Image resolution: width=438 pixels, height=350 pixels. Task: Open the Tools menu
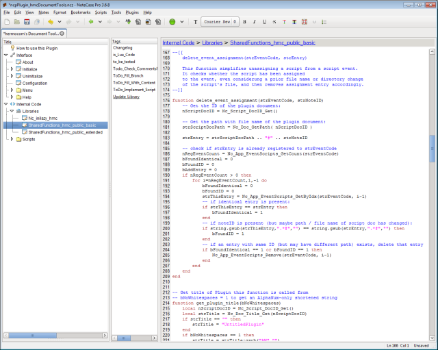[x=116, y=12]
